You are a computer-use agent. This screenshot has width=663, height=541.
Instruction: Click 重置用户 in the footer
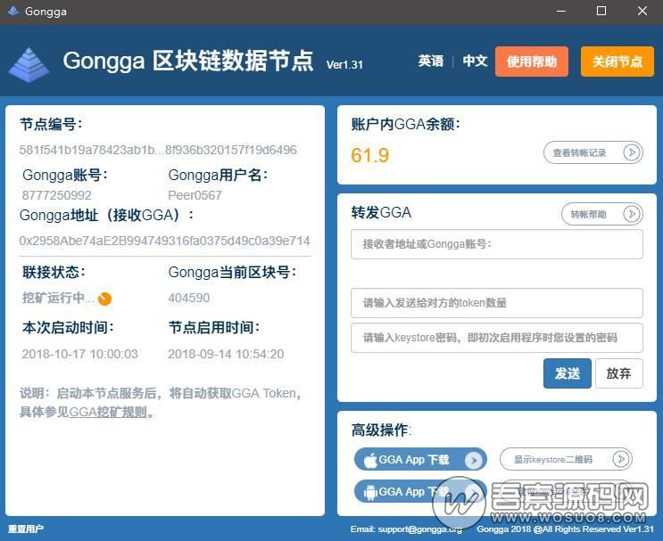pyautogui.click(x=26, y=529)
